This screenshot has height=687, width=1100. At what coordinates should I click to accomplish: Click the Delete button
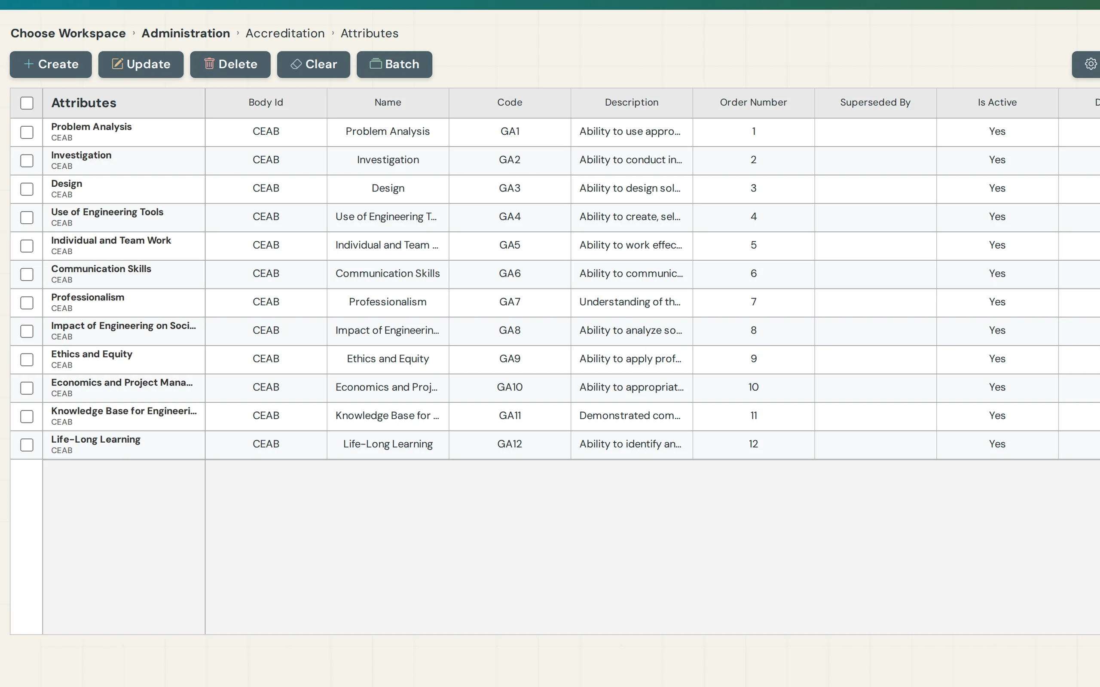click(x=230, y=64)
